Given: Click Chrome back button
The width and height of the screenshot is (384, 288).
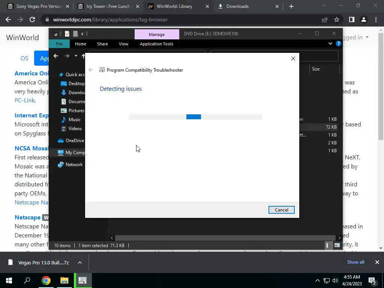Looking at the screenshot, I should coord(8,19).
